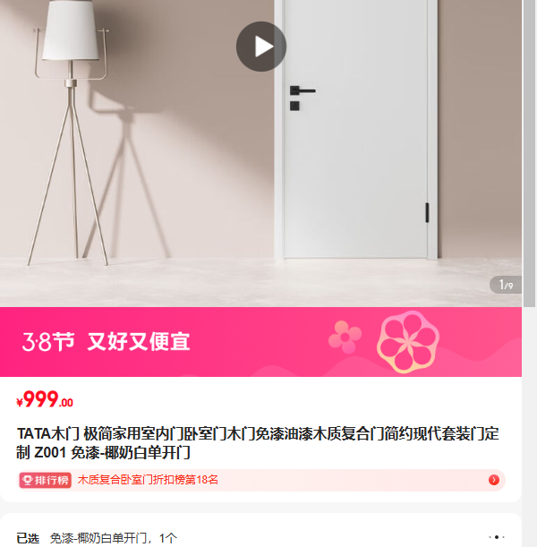Play the product video
The height and width of the screenshot is (547, 537).
point(261,47)
